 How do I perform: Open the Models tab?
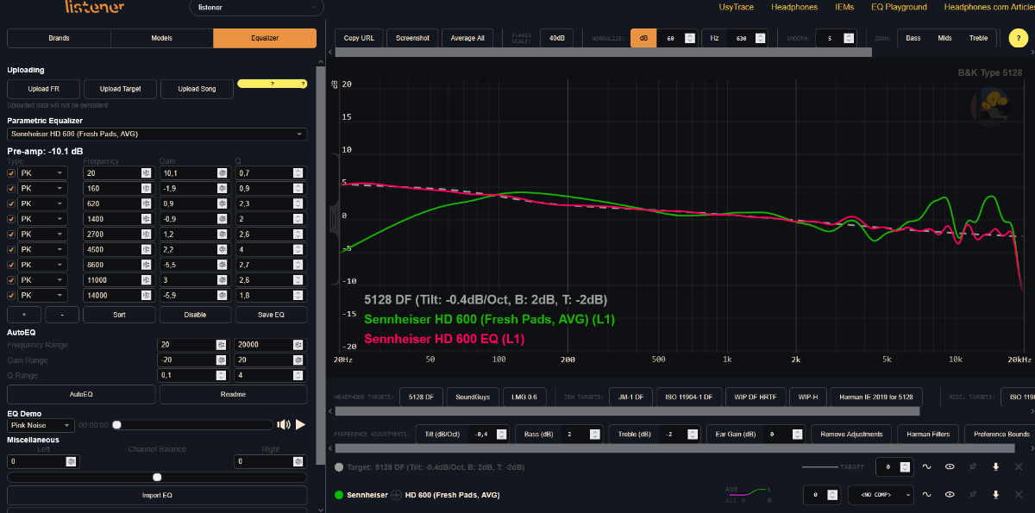161,38
